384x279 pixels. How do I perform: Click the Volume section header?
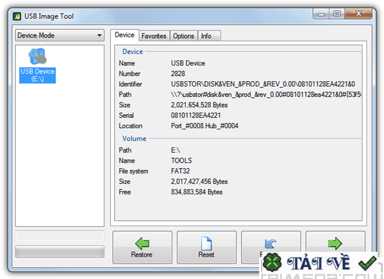click(134, 138)
